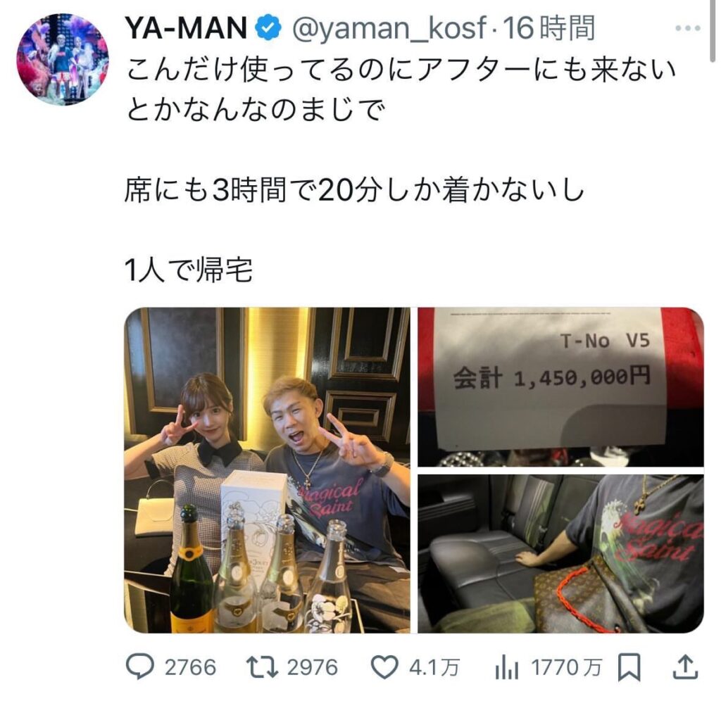721x706 pixels.
Task: Open YA-MAN profile avatar picture
Action: 63,59
